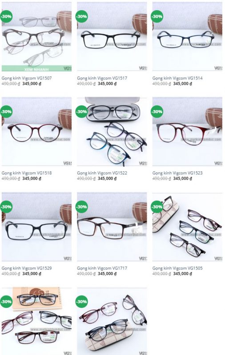225x355 pixels.
Task: Select the VG1529 black rectangular glasses thumbnail
Action: (x=36, y=227)
